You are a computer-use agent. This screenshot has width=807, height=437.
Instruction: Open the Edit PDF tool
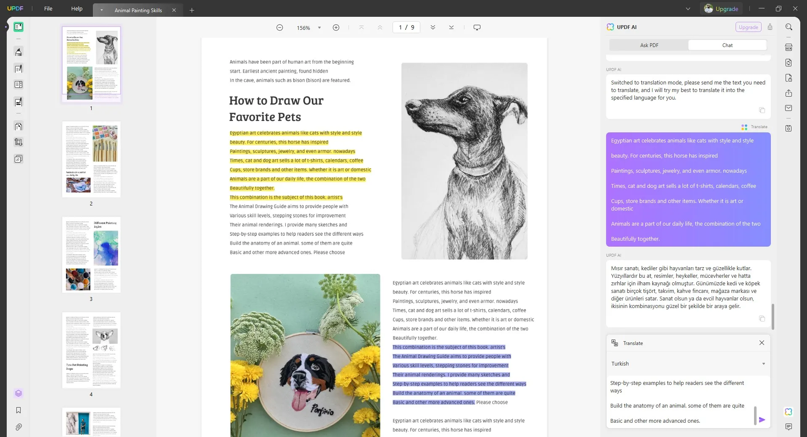(18, 68)
